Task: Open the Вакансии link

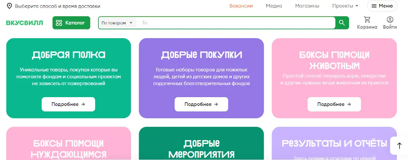Action: click(241, 6)
